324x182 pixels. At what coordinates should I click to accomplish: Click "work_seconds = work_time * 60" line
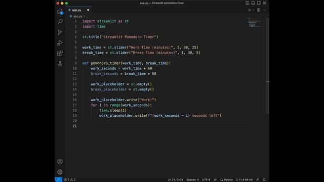click(x=121, y=68)
